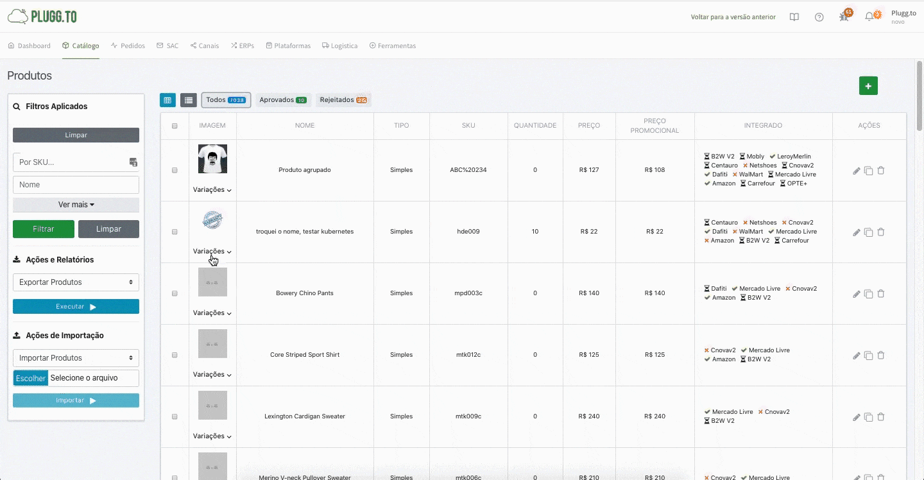Duplicate the Core Striped Sport Shirt product
Image resolution: width=924 pixels, height=480 pixels.
coord(869,356)
